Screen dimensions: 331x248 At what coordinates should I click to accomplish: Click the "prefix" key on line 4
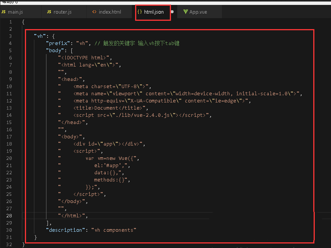58,43
